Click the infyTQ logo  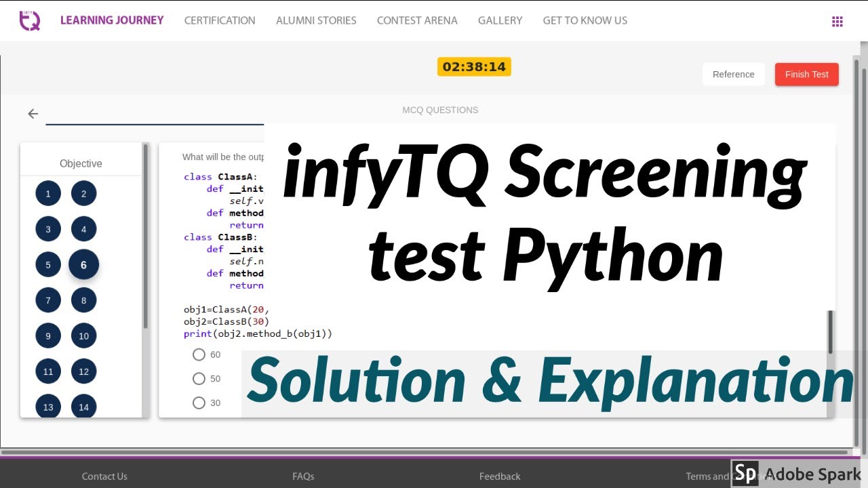coord(29,20)
